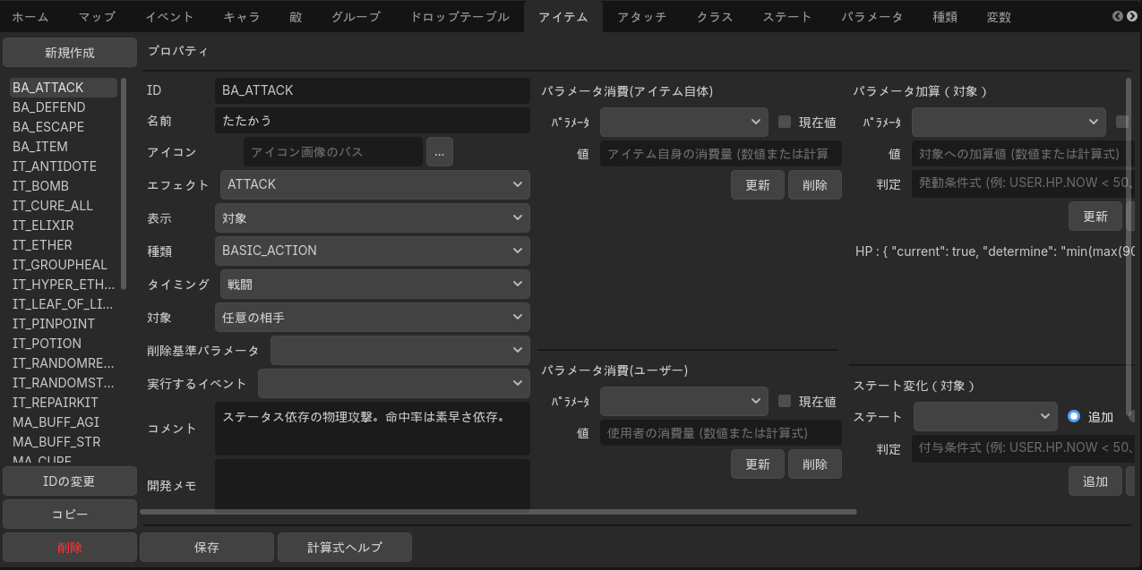Switch to the ホーム tab

(x=30, y=16)
